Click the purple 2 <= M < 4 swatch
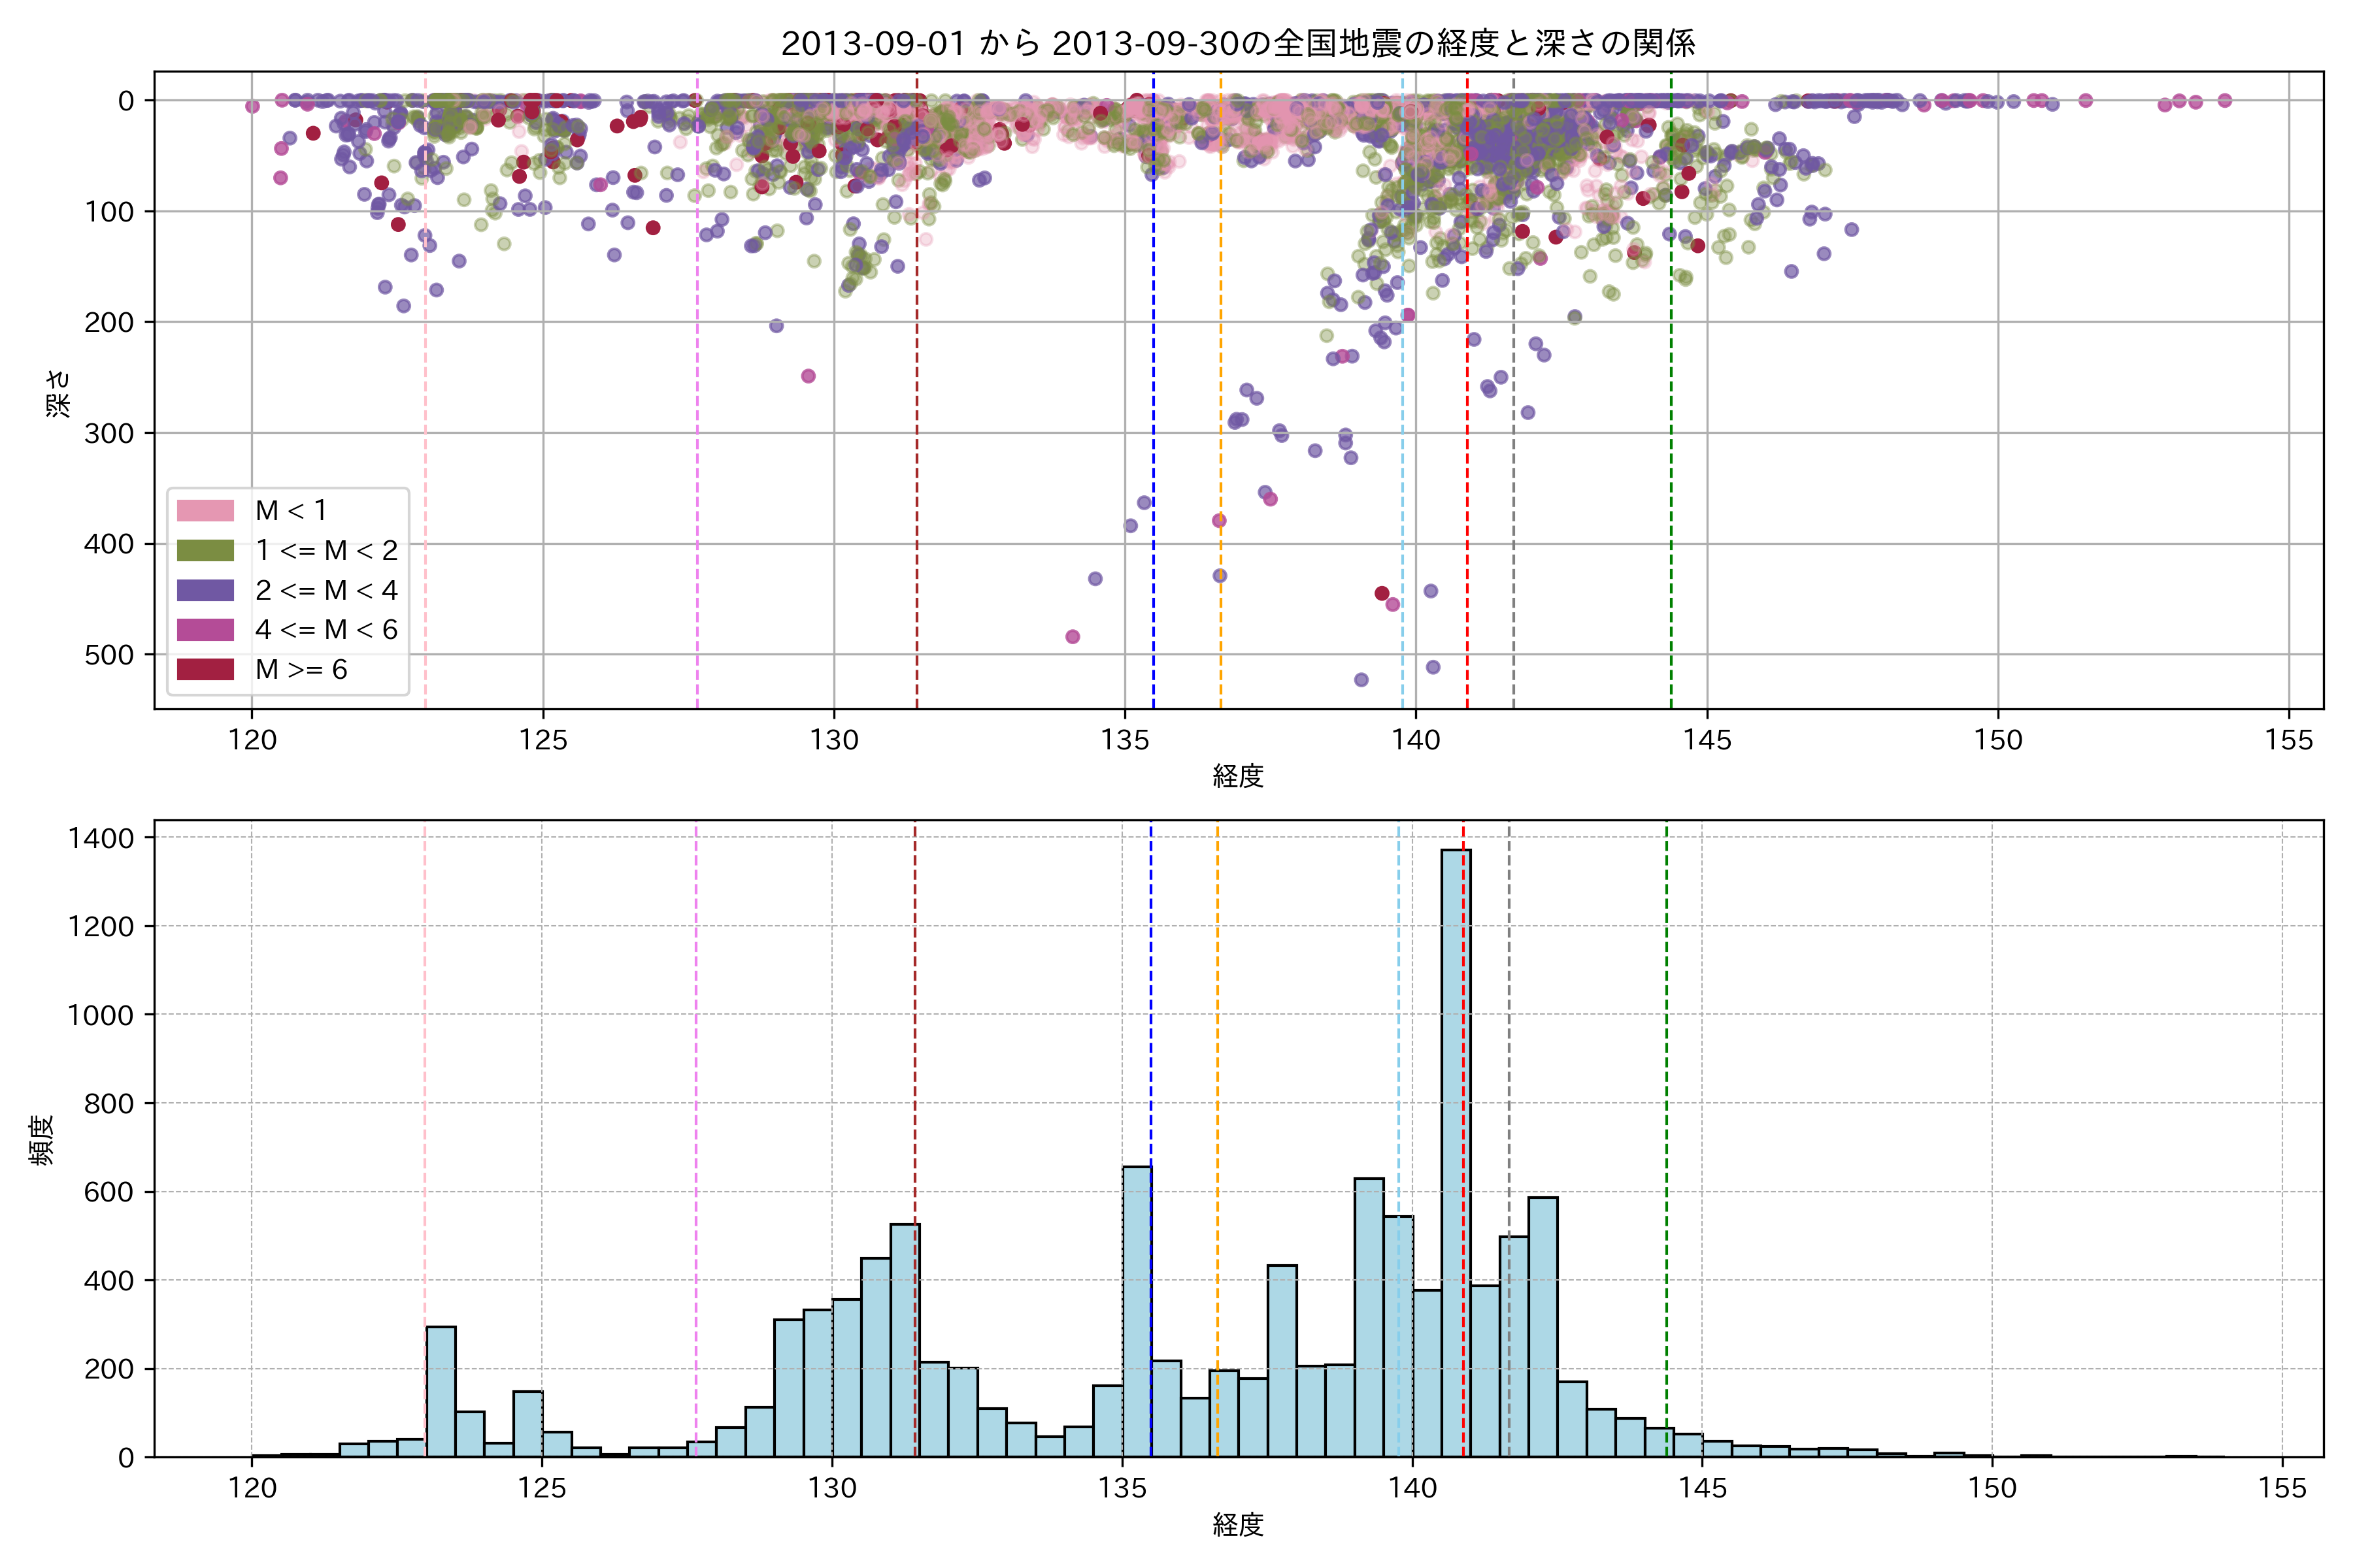The height and width of the screenshot is (1568, 2353). point(205,591)
